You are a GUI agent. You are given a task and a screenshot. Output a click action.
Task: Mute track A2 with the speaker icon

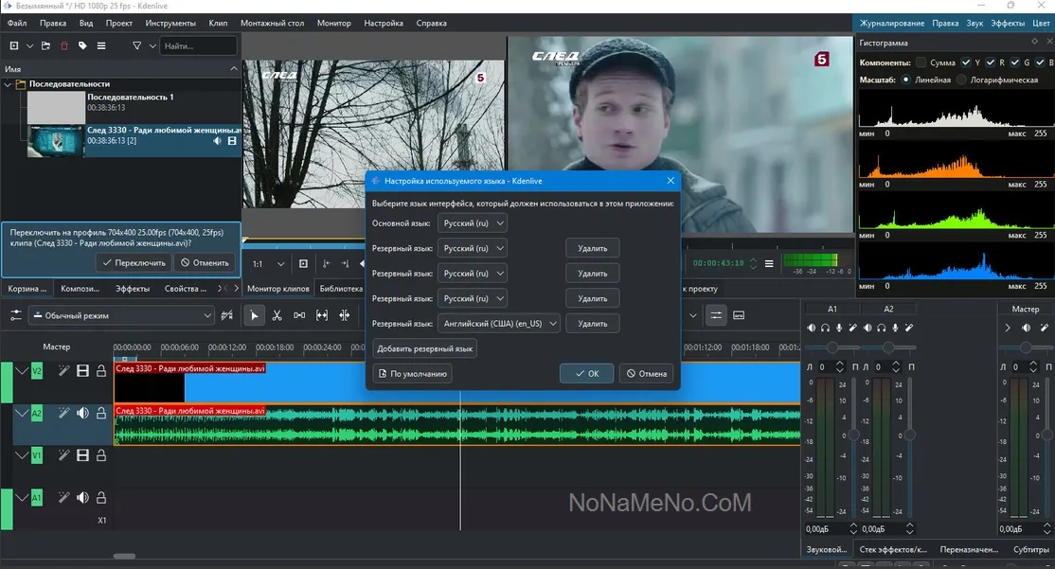click(x=82, y=413)
